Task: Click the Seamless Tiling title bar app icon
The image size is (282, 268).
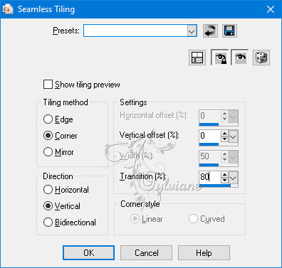Action: click(7, 9)
